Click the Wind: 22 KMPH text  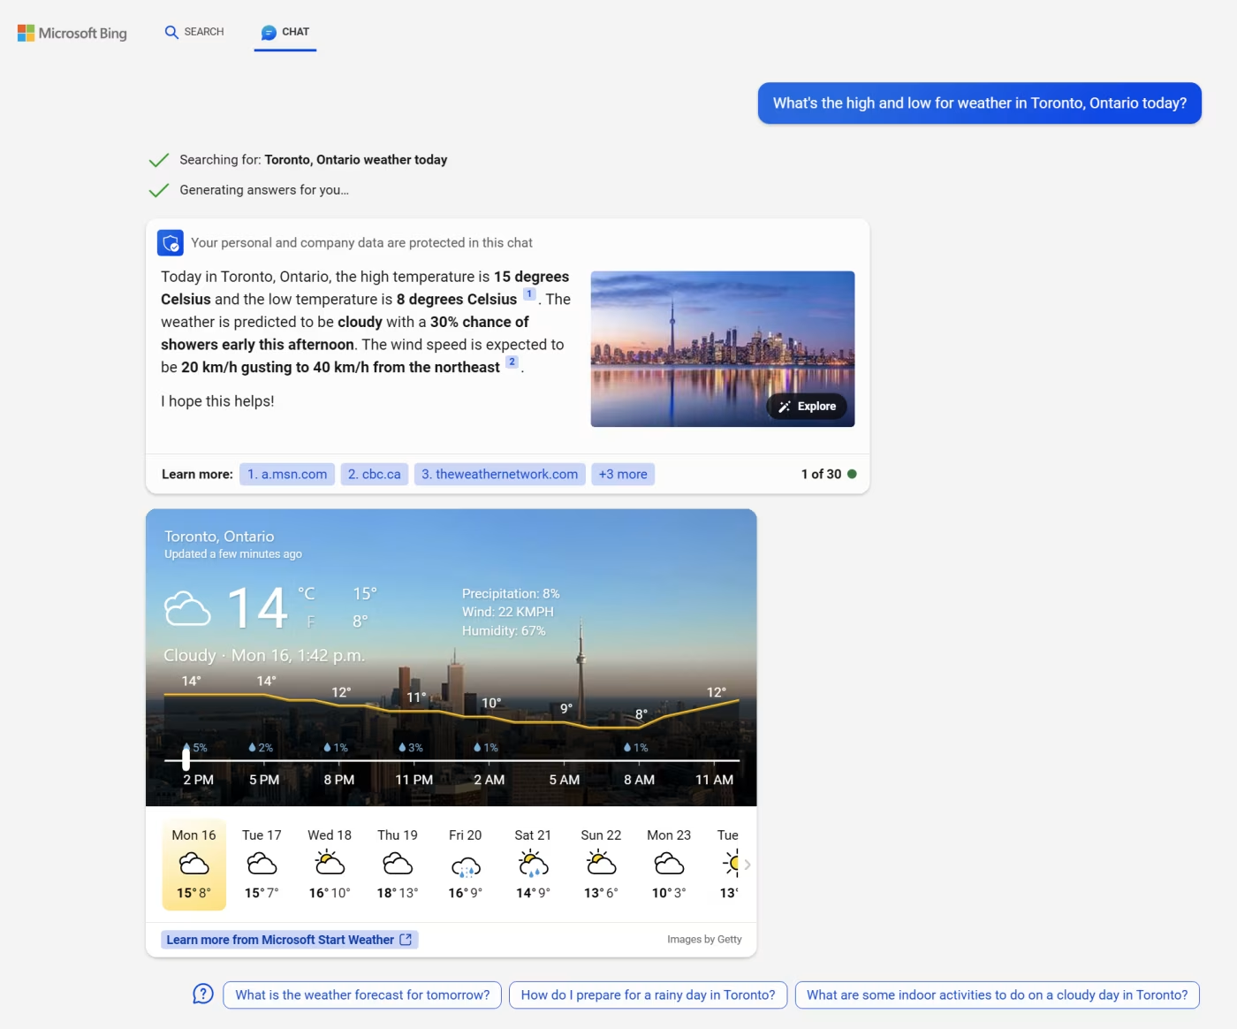tap(508, 612)
